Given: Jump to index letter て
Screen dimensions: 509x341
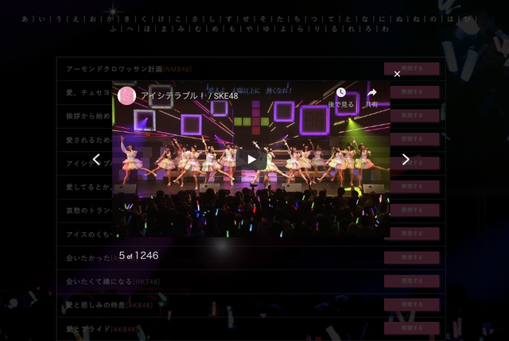Looking at the screenshot, I should 331,19.
